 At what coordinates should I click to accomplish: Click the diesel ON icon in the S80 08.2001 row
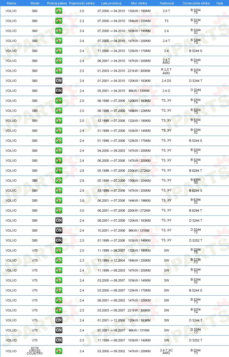pos(59,220)
